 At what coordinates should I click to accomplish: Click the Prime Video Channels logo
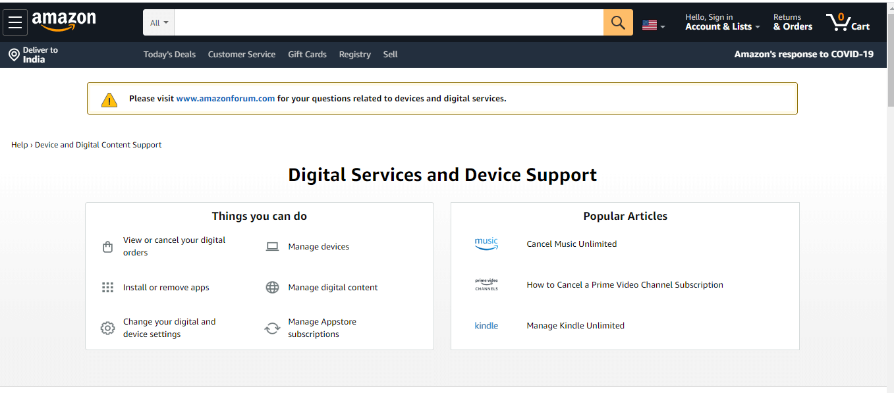486,284
